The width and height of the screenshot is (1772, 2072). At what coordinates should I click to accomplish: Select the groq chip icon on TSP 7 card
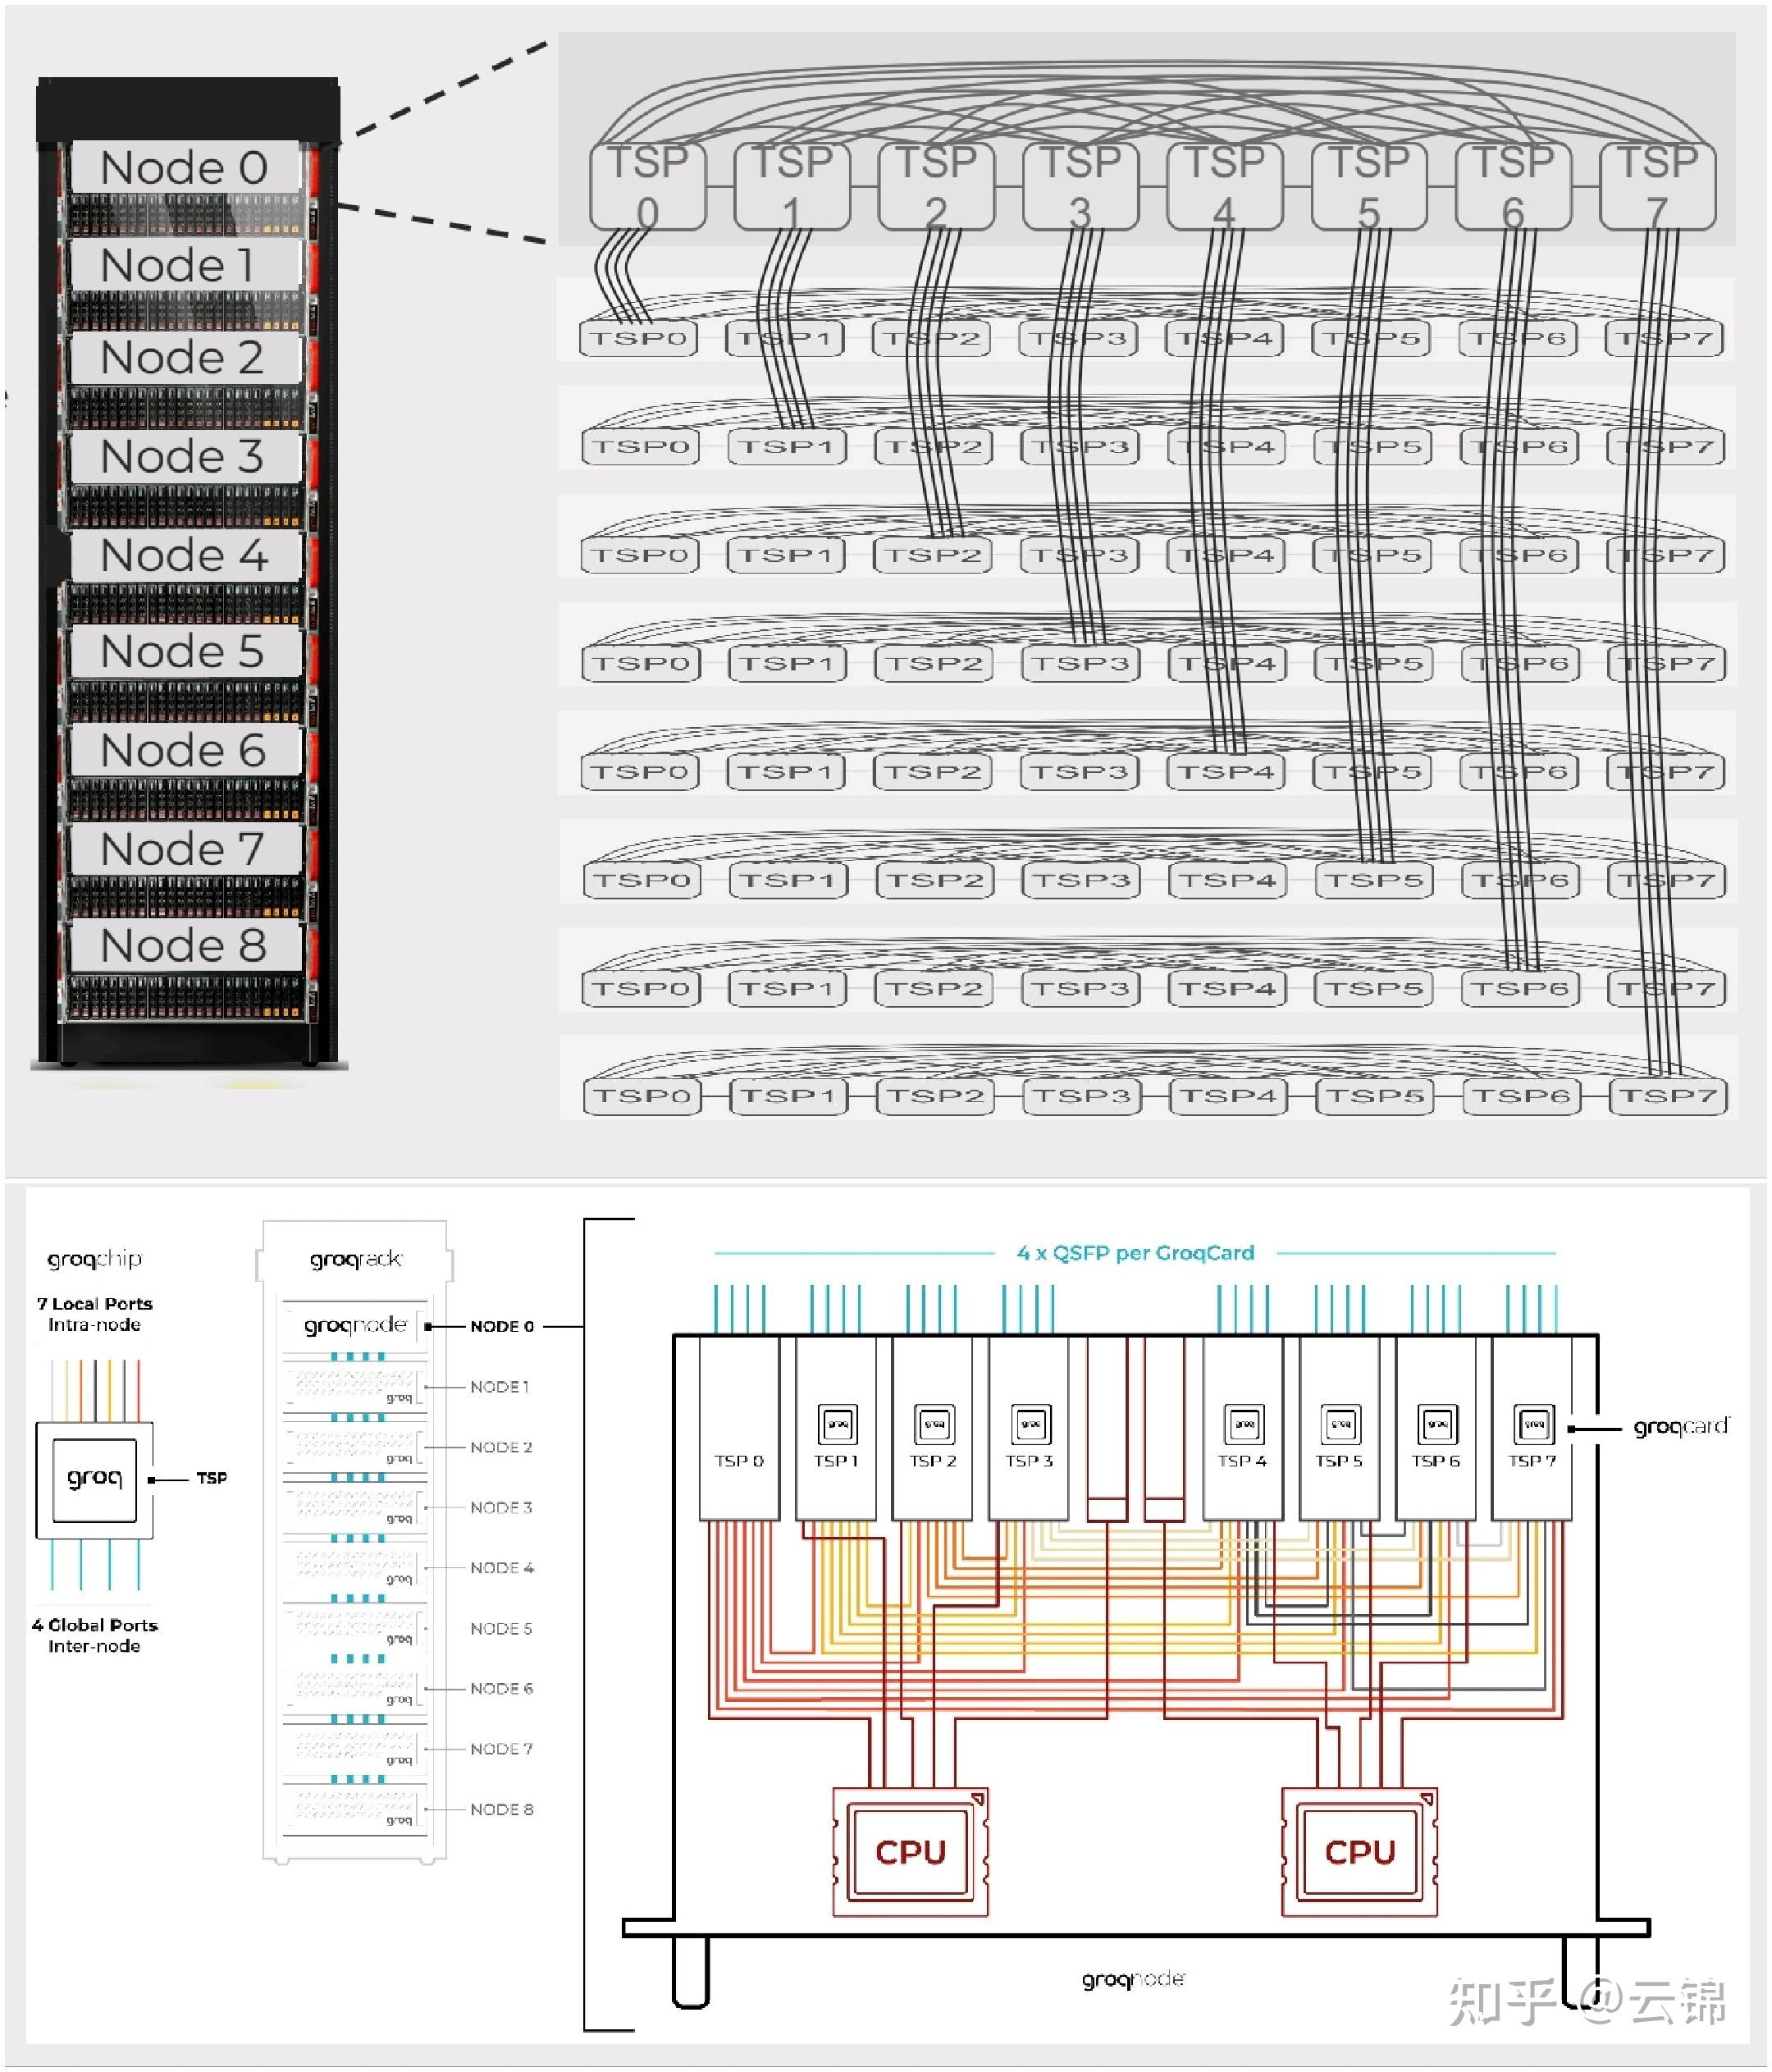pos(1533,1424)
